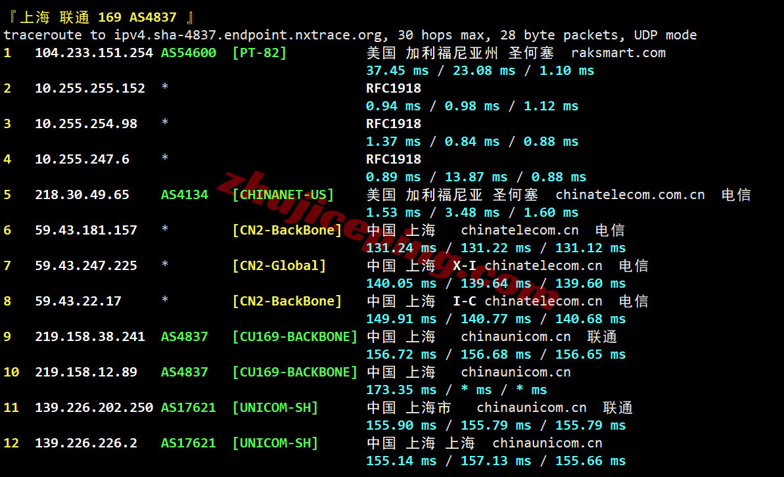Click the [CN2-Global] network tag
The height and width of the screenshot is (477, 784).
[x=279, y=266]
